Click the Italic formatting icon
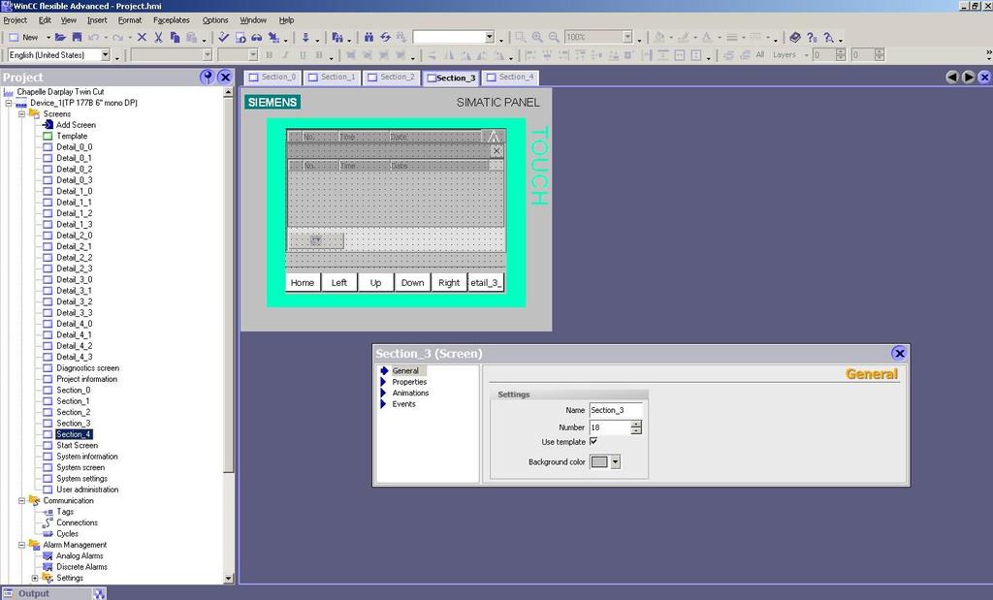The height and width of the screenshot is (600, 993). pos(286,55)
